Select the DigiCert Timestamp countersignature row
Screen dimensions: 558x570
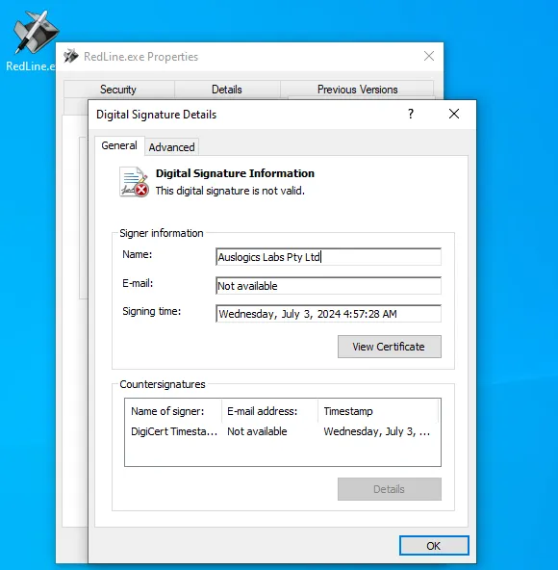pyautogui.click(x=282, y=431)
